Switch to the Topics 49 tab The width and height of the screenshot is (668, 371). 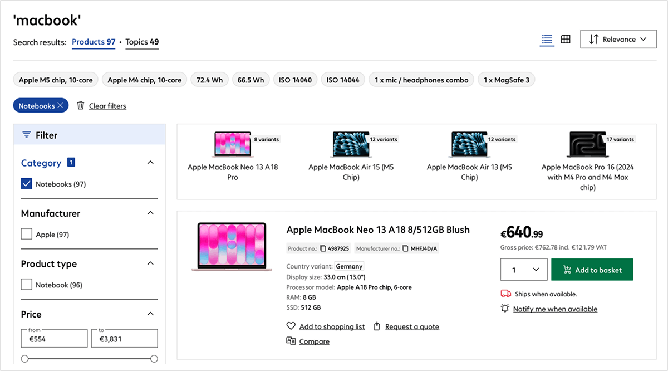[142, 42]
